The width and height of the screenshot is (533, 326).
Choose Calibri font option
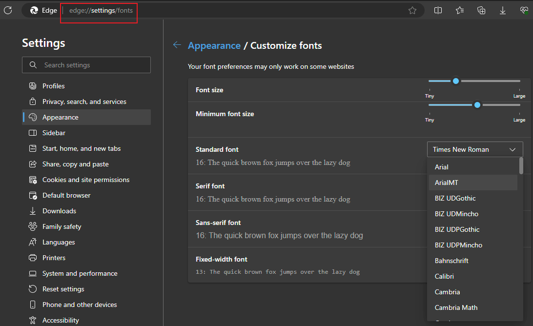click(473, 276)
